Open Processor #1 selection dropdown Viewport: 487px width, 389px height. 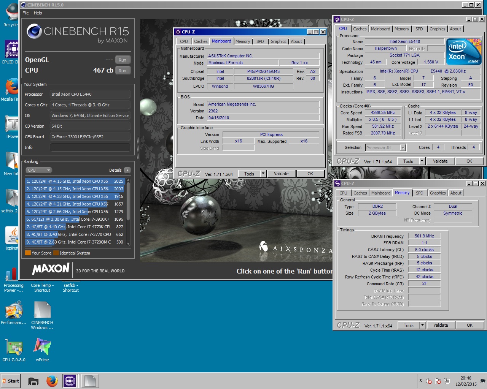coord(385,148)
